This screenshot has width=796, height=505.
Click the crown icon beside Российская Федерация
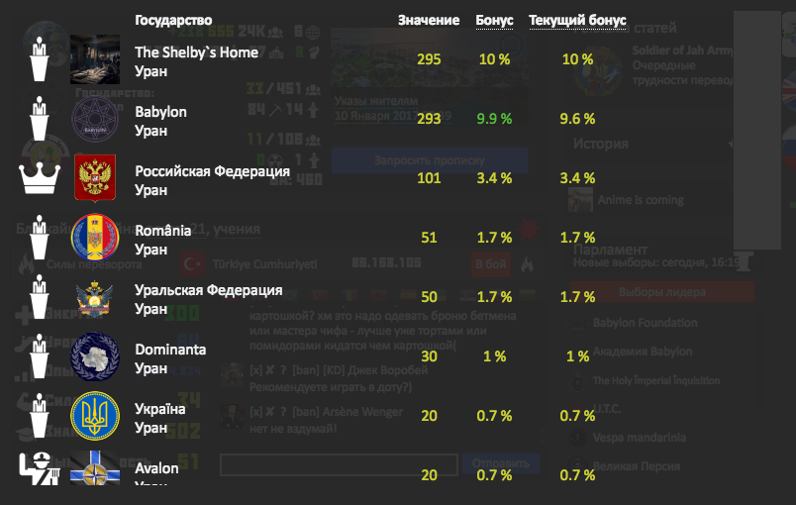pos(41,179)
